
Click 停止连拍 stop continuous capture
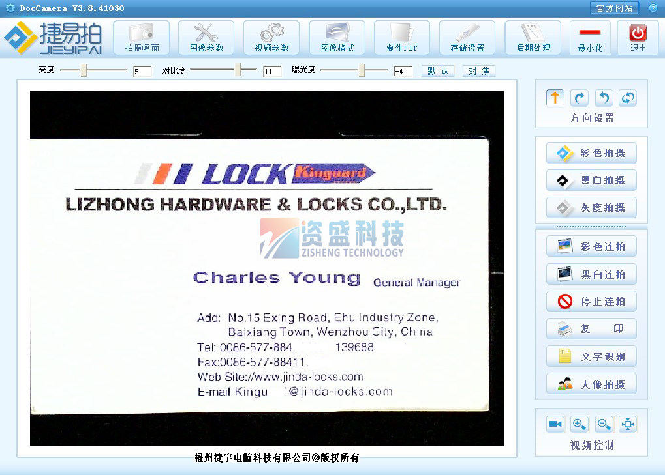(592, 302)
